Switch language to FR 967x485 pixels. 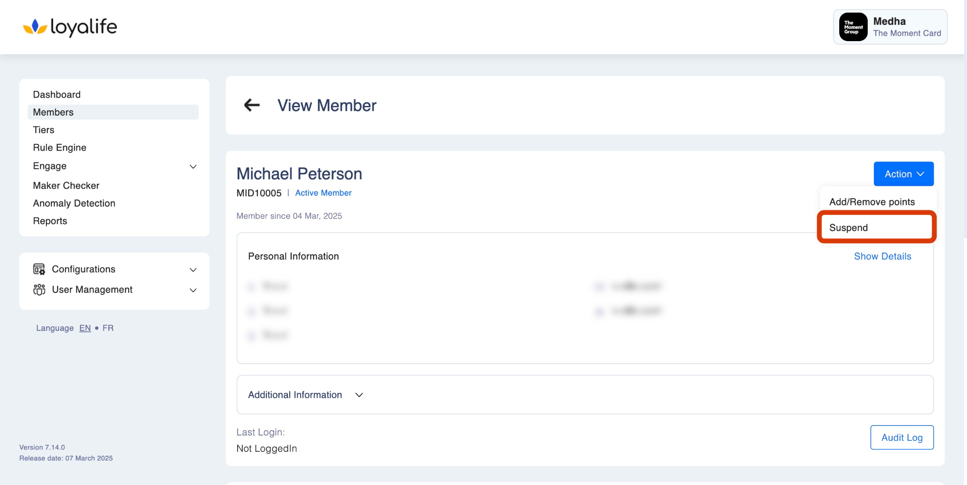click(x=108, y=328)
